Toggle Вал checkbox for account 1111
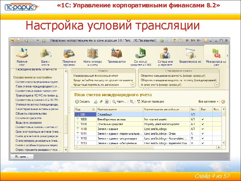The width and height of the screenshot is (241, 181). (203, 134)
